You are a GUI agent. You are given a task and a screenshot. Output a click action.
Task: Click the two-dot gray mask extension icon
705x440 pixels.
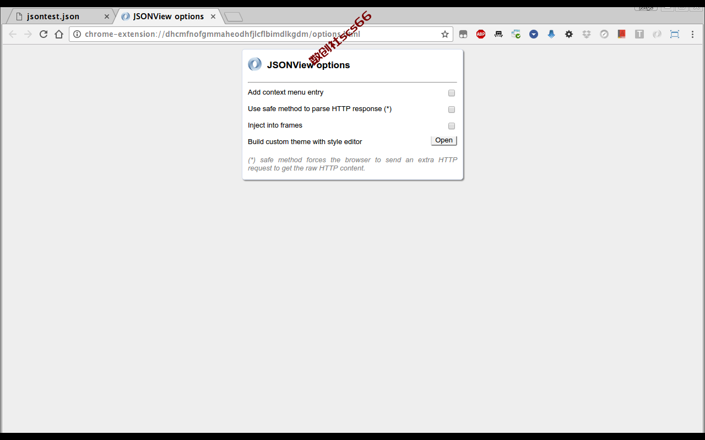click(x=463, y=34)
